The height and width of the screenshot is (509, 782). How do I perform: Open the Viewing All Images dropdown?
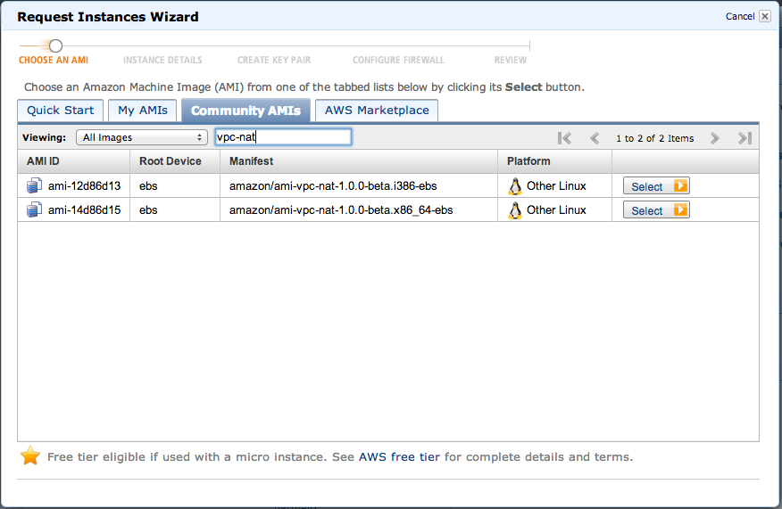point(142,137)
